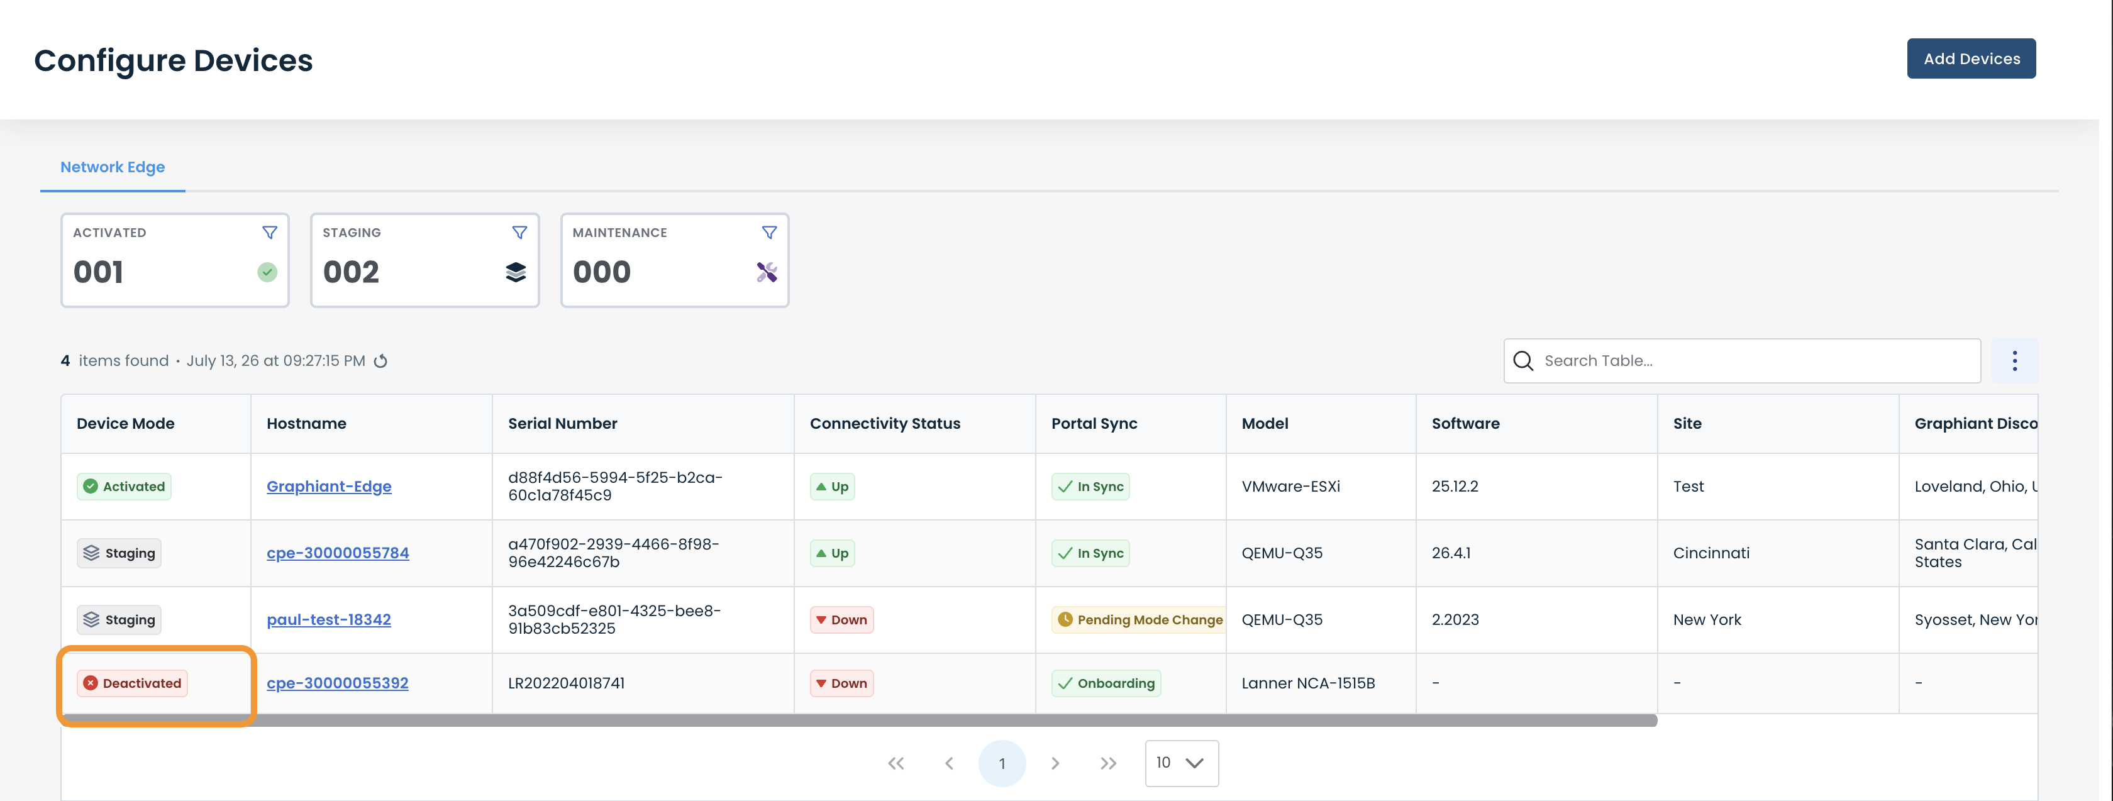Screen dimensions: 2113x801
Task: Click serial number starting 3a509cdf
Action: [x=614, y=620]
